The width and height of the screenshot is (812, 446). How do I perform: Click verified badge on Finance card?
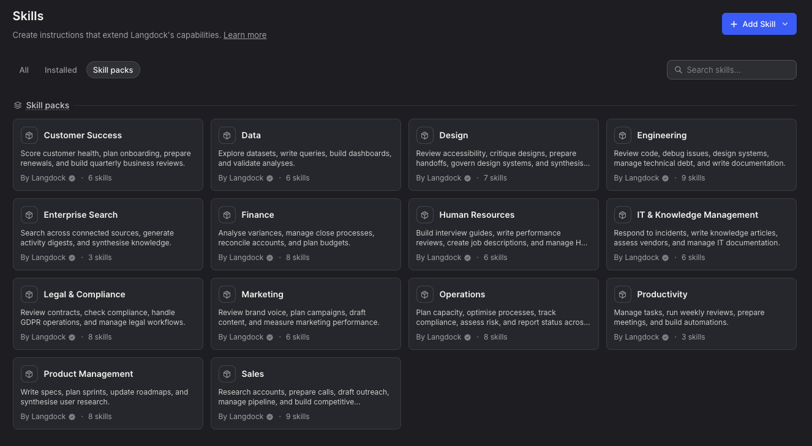[x=270, y=258]
